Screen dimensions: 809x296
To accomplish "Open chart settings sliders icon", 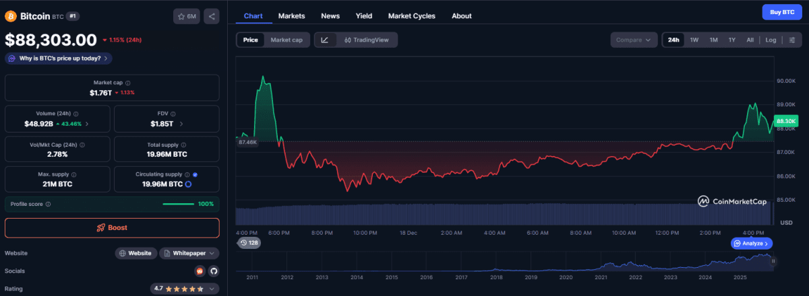I will coord(791,40).
